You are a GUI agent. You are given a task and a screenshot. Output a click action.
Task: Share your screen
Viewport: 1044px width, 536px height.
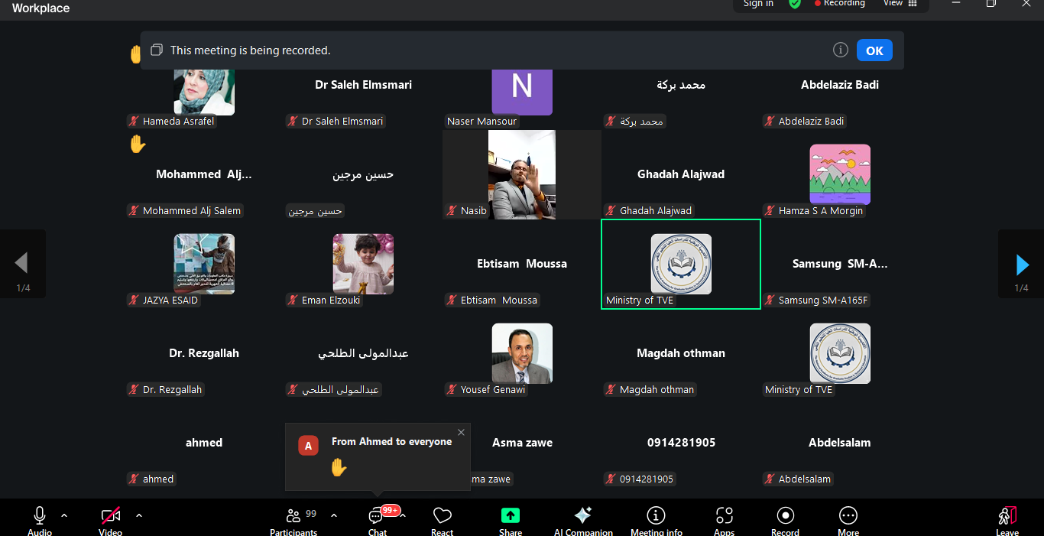coord(510,518)
